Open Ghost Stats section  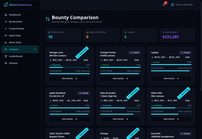tap(20, 42)
